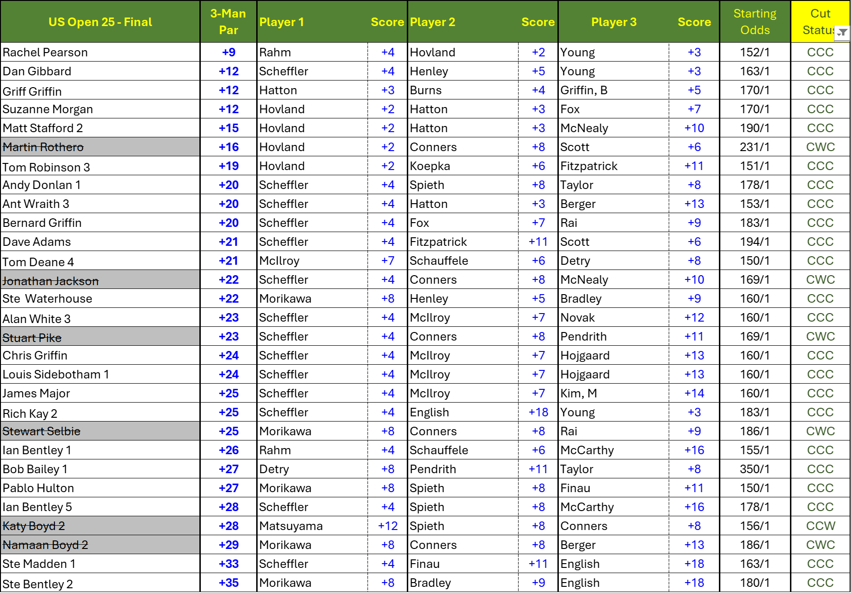Select the '190/1' starting odds cell
The height and width of the screenshot is (593, 851).
[755, 128]
